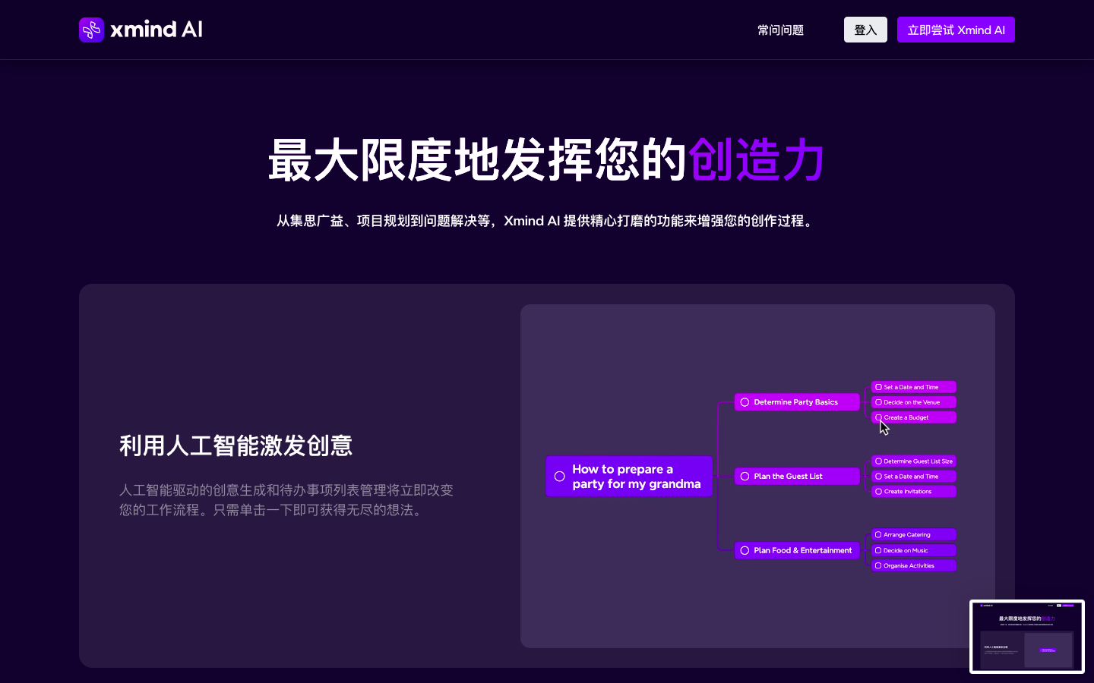1094x683 pixels.
Task: Select the circle icon on Create Invitations
Action: (x=878, y=491)
